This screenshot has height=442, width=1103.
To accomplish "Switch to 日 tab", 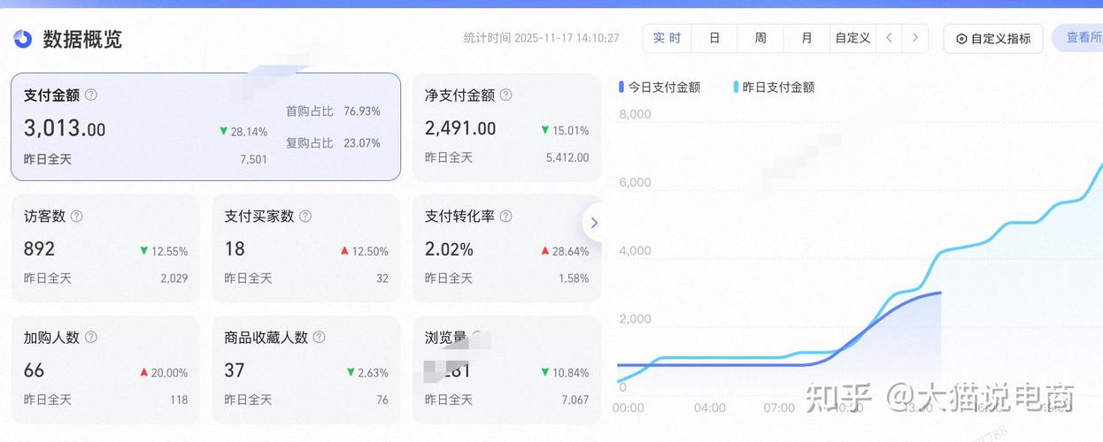I will coord(714,38).
